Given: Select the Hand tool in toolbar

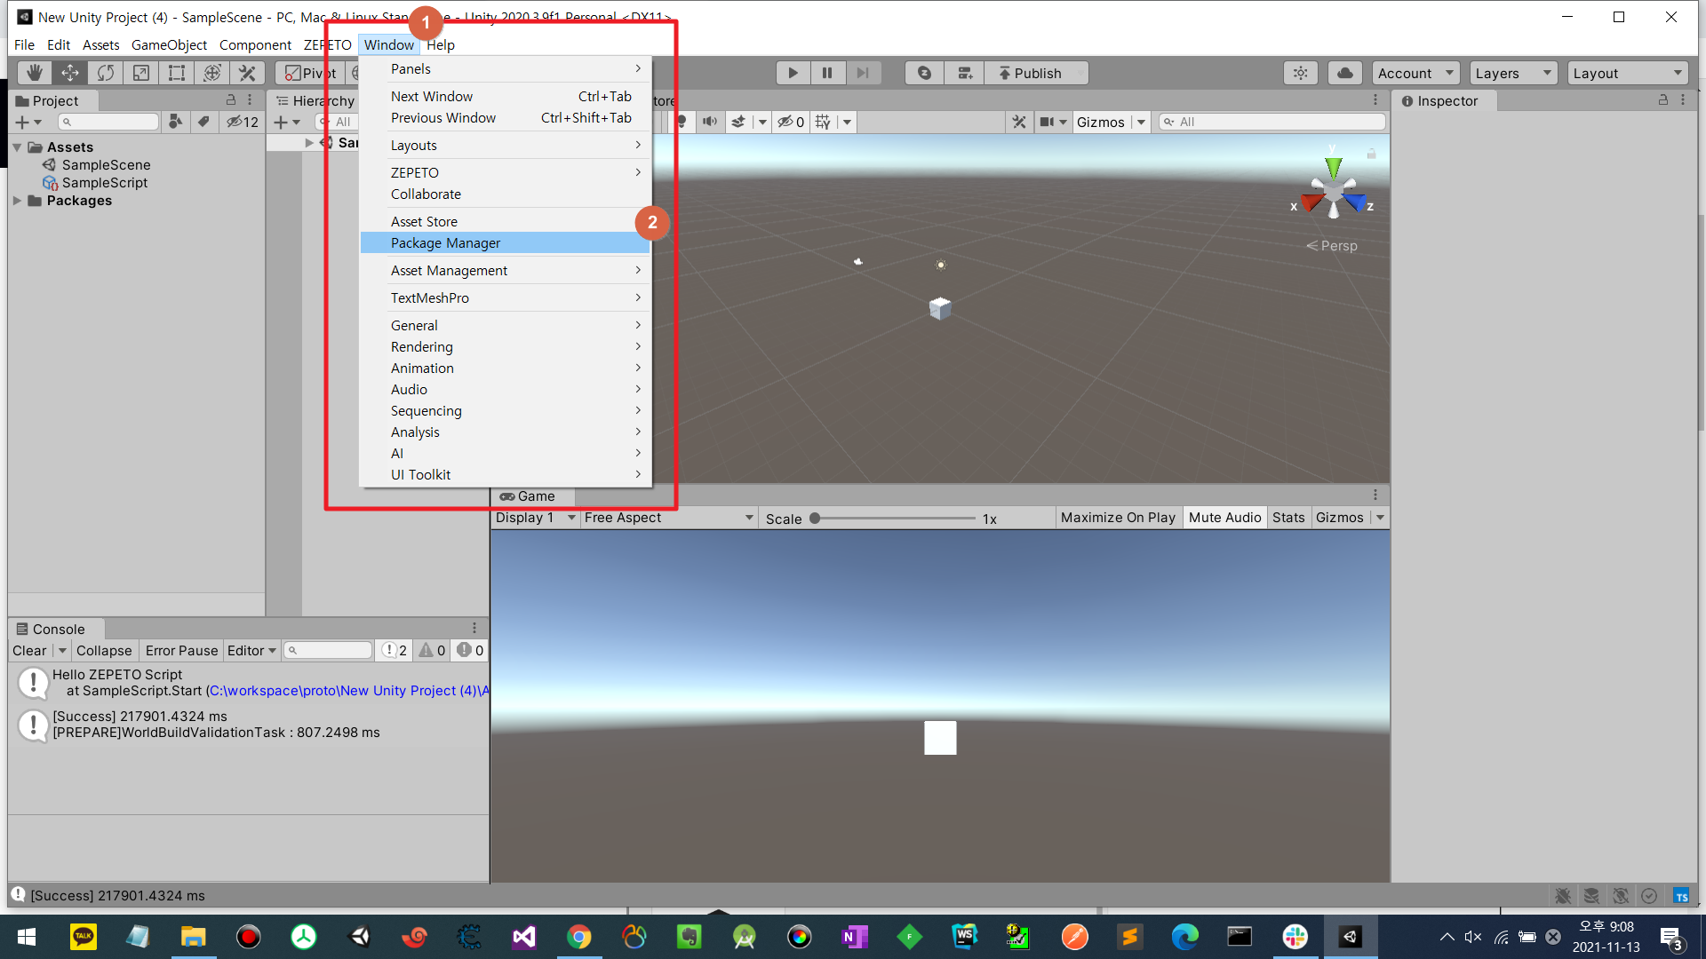Looking at the screenshot, I should [x=34, y=73].
